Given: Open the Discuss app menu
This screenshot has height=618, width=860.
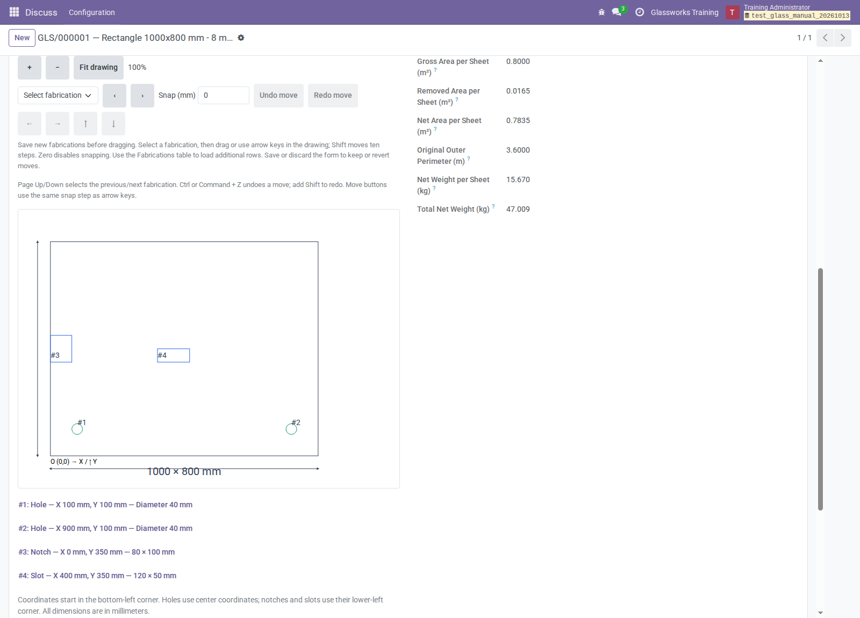Looking at the screenshot, I should click(41, 12).
